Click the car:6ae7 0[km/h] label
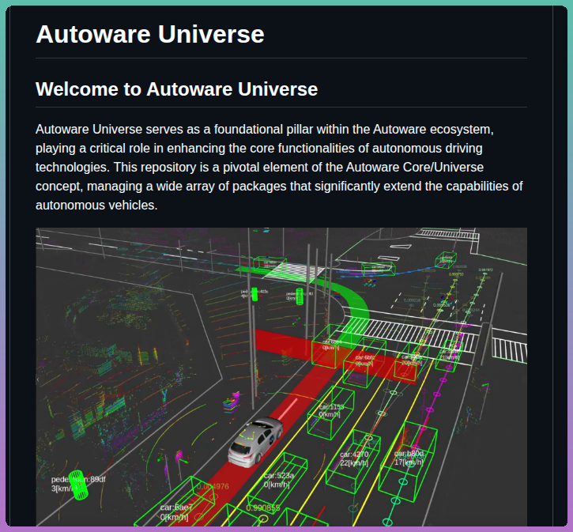The image size is (573, 532). click(x=176, y=512)
